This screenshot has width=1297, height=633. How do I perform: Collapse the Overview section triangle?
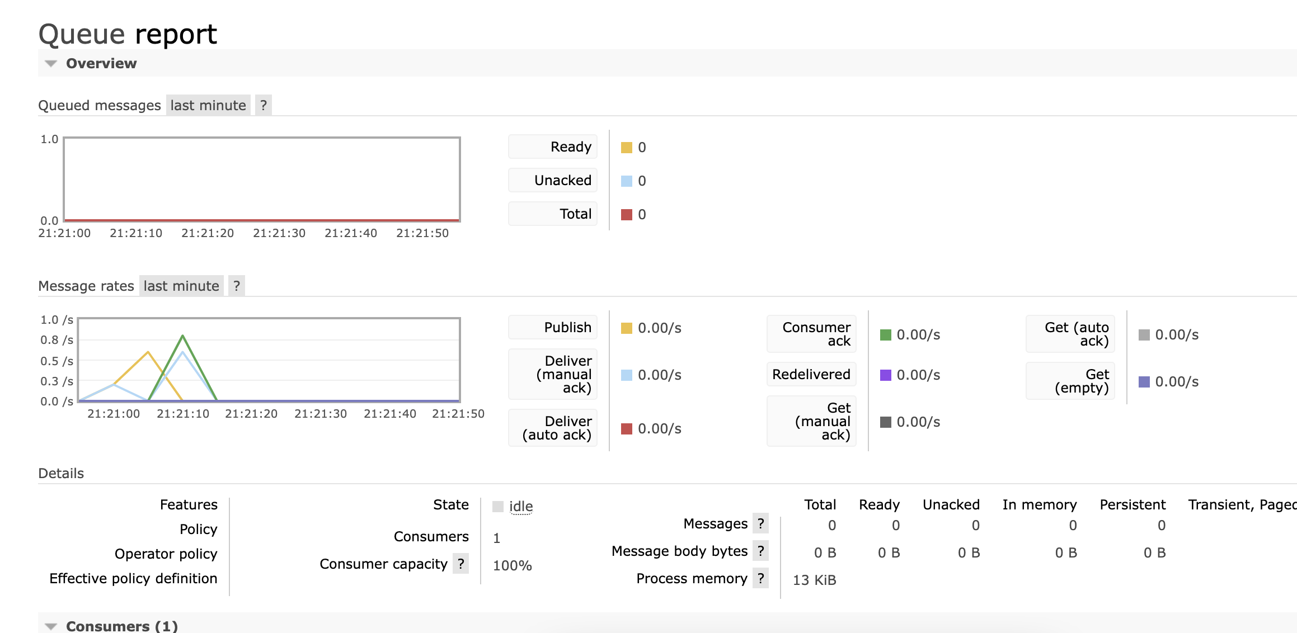[x=51, y=64]
